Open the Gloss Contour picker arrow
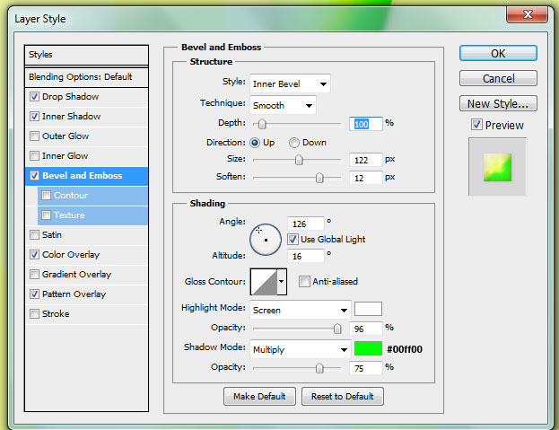The image size is (559, 430). [282, 282]
